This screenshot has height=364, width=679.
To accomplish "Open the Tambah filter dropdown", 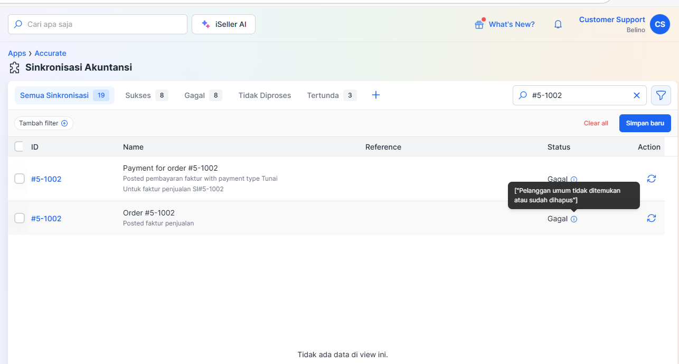I will 44,123.
